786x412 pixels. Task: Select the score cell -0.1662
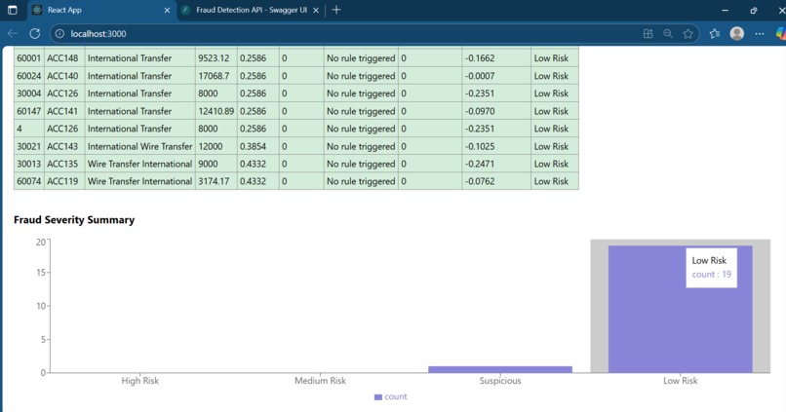click(x=496, y=58)
